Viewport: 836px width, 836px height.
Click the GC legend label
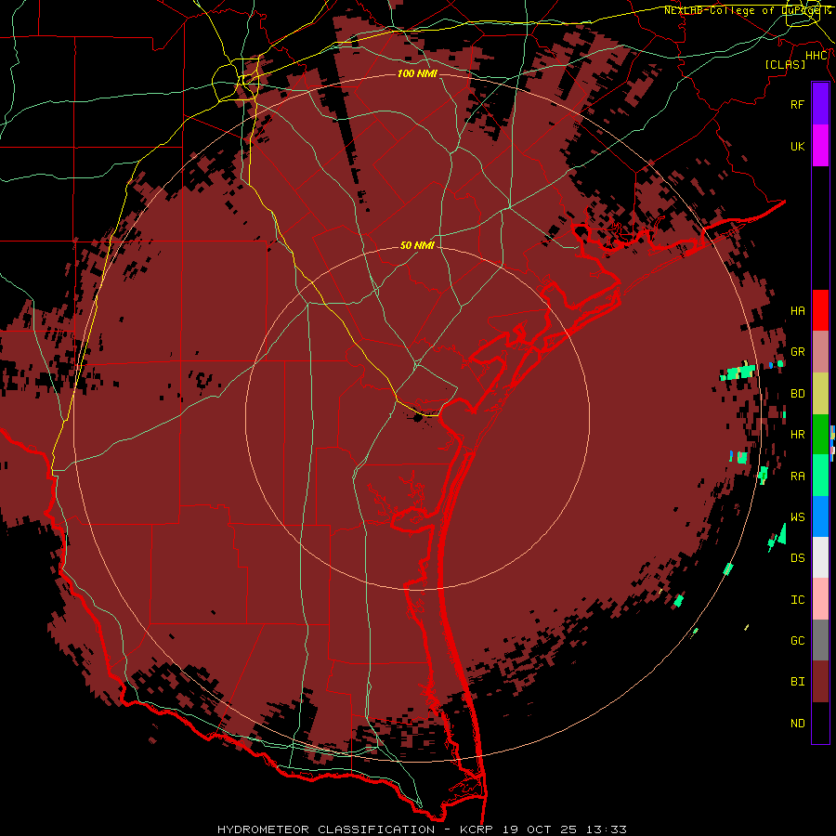click(797, 640)
